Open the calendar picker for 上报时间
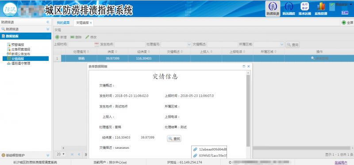 (96, 45)
